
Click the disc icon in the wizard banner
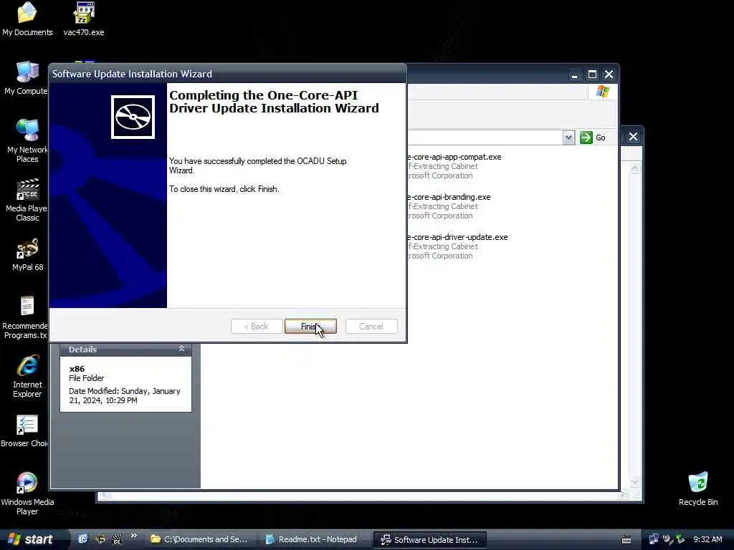click(133, 117)
